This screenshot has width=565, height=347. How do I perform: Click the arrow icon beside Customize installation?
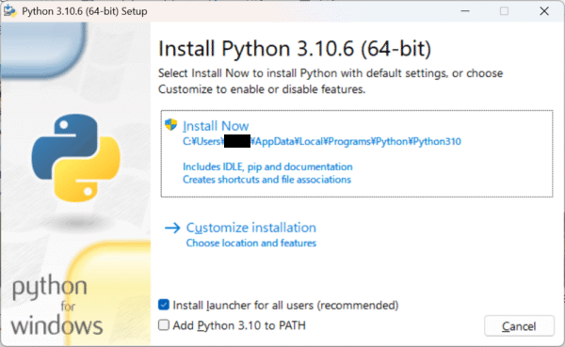pyautogui.click(x=172, y=228)
